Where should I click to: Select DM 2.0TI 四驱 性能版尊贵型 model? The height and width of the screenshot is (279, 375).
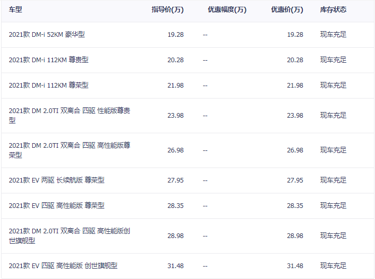tap(70, 116)
